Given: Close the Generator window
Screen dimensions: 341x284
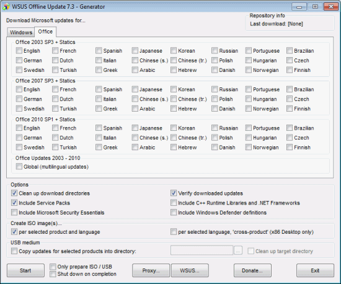Looking at the screenshot, I should coord(330,7).
